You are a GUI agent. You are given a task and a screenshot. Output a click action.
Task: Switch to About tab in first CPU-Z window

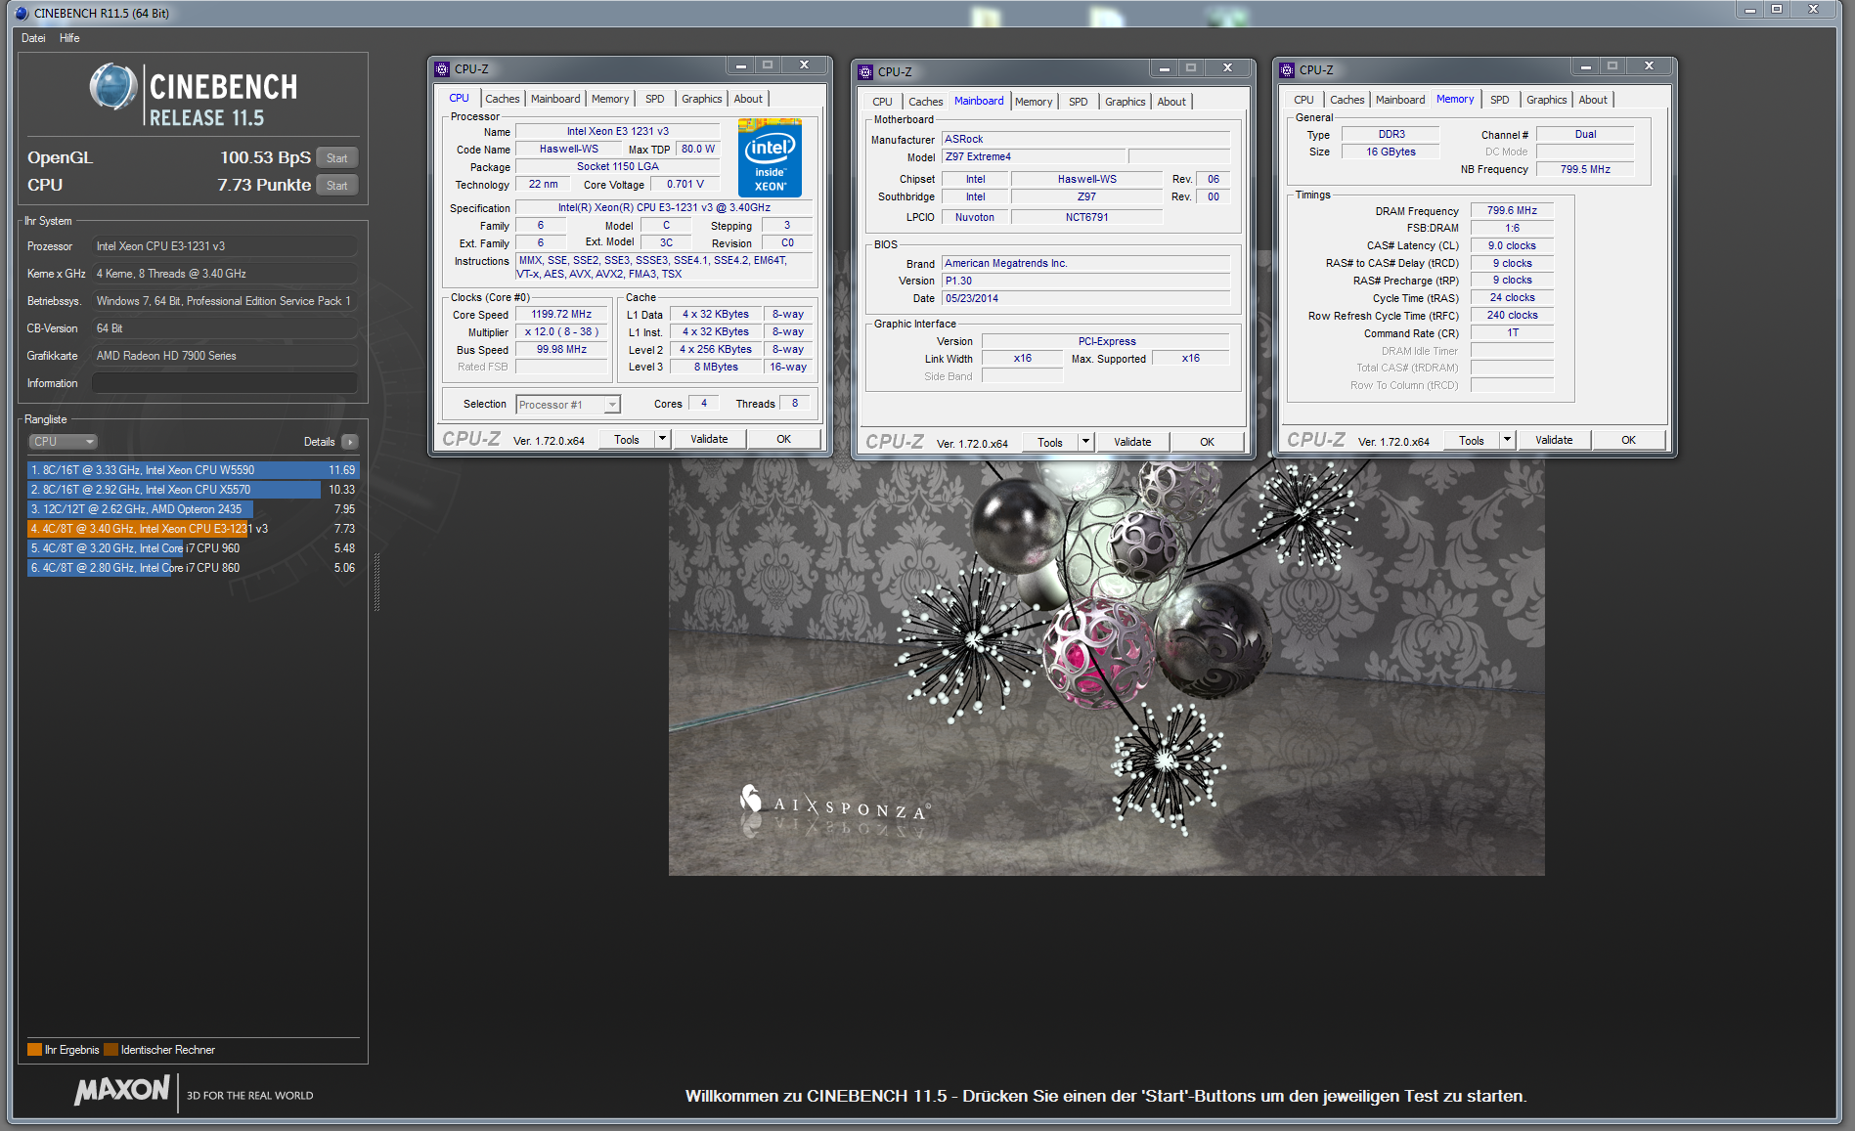click(748, 99)
